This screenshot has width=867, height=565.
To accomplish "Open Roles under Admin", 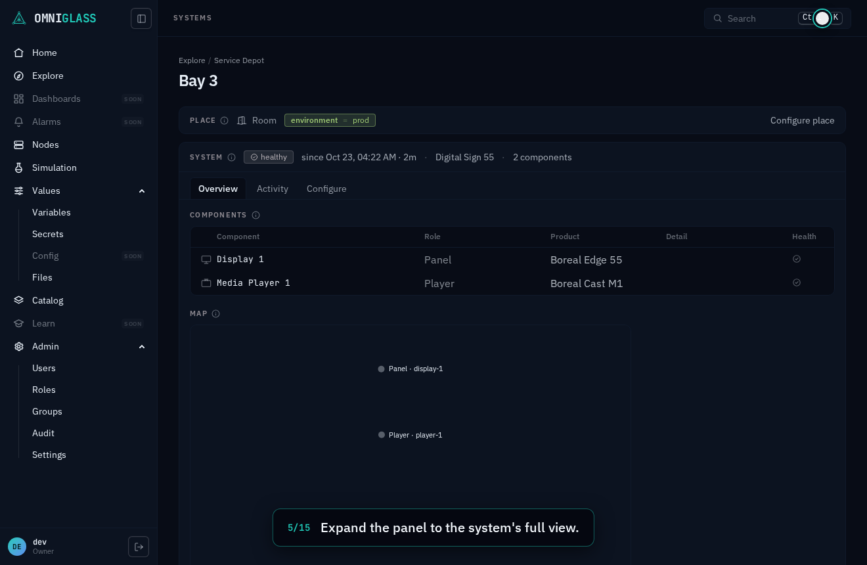I will pos(44,390).
